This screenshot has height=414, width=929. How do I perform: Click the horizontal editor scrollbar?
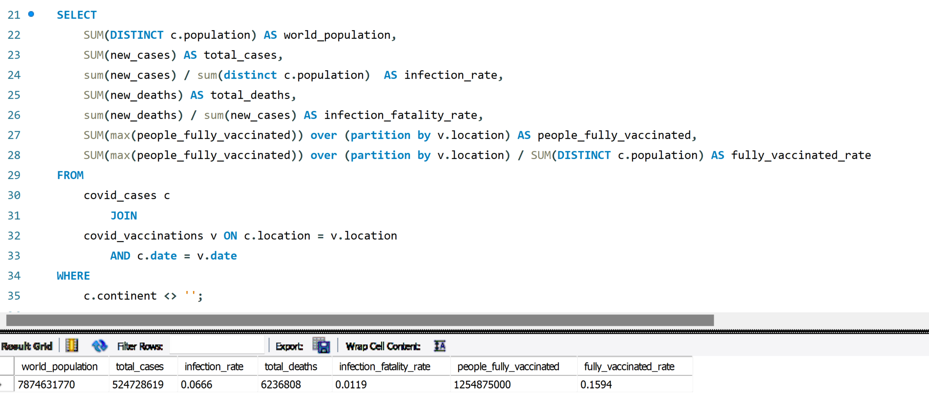pos(360,320)
